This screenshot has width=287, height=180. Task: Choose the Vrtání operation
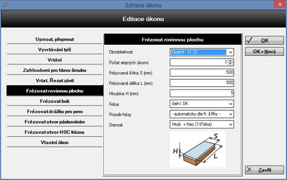pyautogui.click(x=55, y=60)
